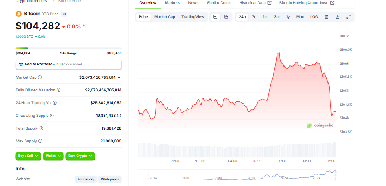The height and width of the screenshot is (186, 386).
Task: Expand chart to fullscreen
Action: (x=349, y=17)
